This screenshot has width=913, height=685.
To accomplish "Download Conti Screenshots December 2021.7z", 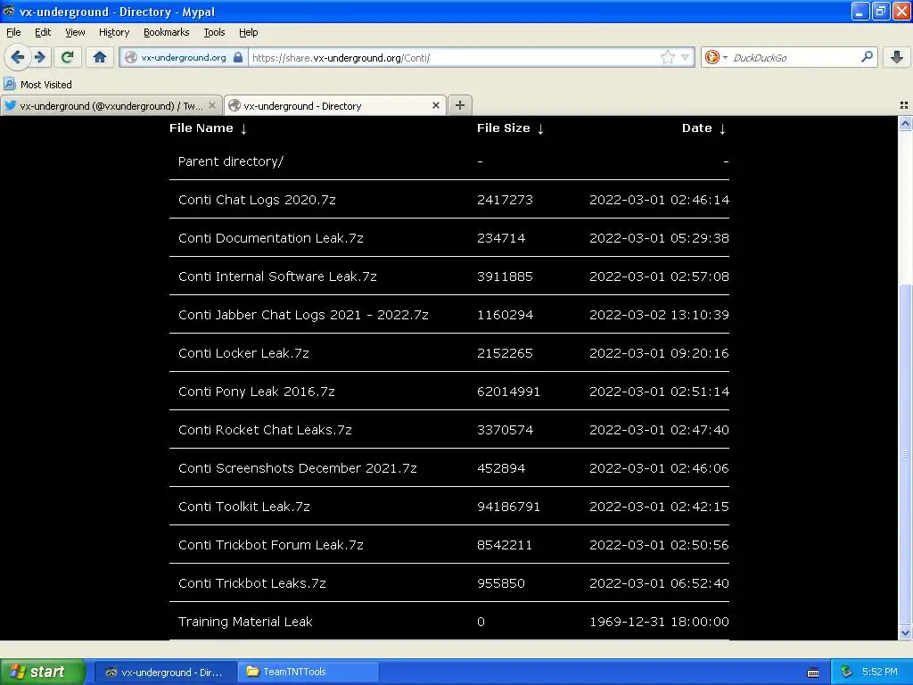I will click(298, 468).
